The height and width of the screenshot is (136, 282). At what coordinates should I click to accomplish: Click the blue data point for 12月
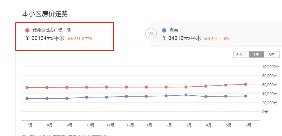[126, 96]
